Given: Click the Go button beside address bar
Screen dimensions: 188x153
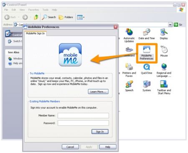Looking at the screenshot, I should pyautogui.click(x=178, y=25).
